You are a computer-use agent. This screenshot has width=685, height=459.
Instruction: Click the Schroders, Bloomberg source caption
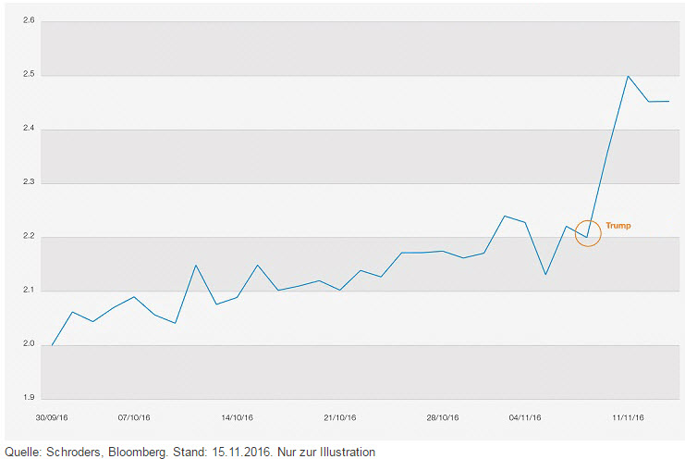[x=190, y=452]
